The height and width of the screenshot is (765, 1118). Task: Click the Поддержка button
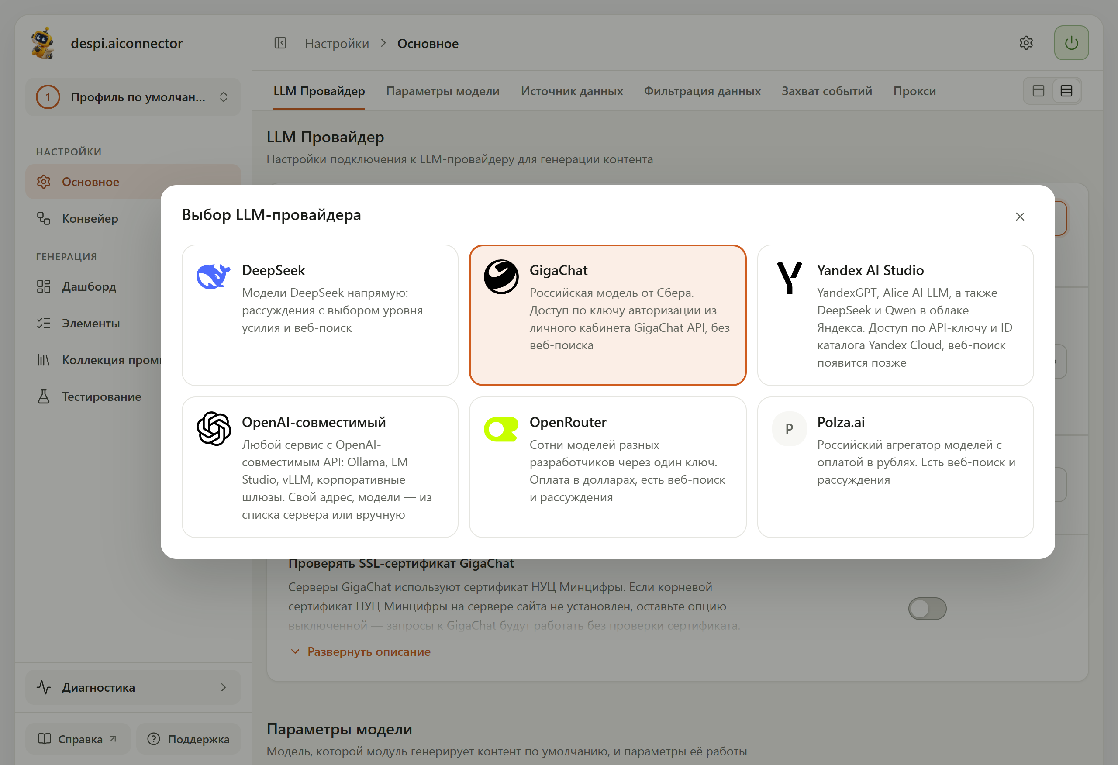click(x=188, y=739)
